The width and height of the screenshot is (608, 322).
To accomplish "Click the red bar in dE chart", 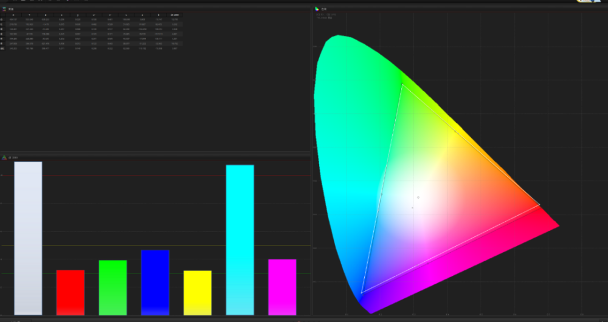I will click(x=71, y=292).
